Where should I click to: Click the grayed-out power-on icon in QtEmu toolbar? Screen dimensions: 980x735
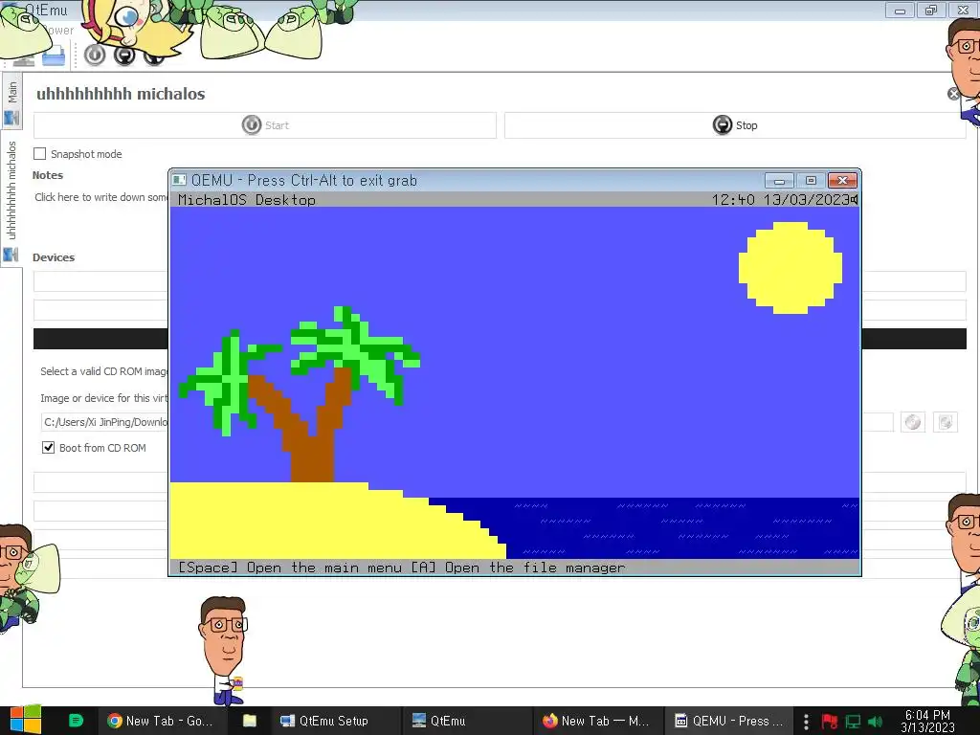pos(95,55)
